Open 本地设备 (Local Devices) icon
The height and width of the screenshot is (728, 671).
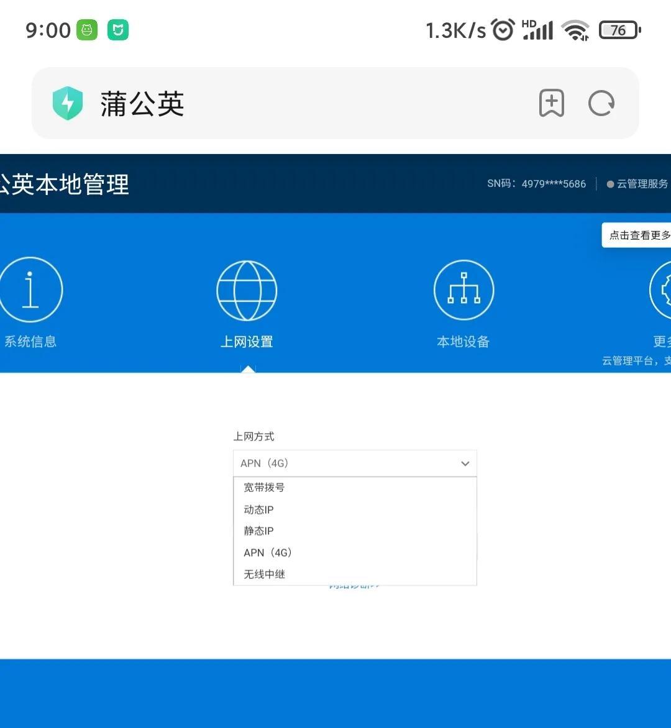463,290
